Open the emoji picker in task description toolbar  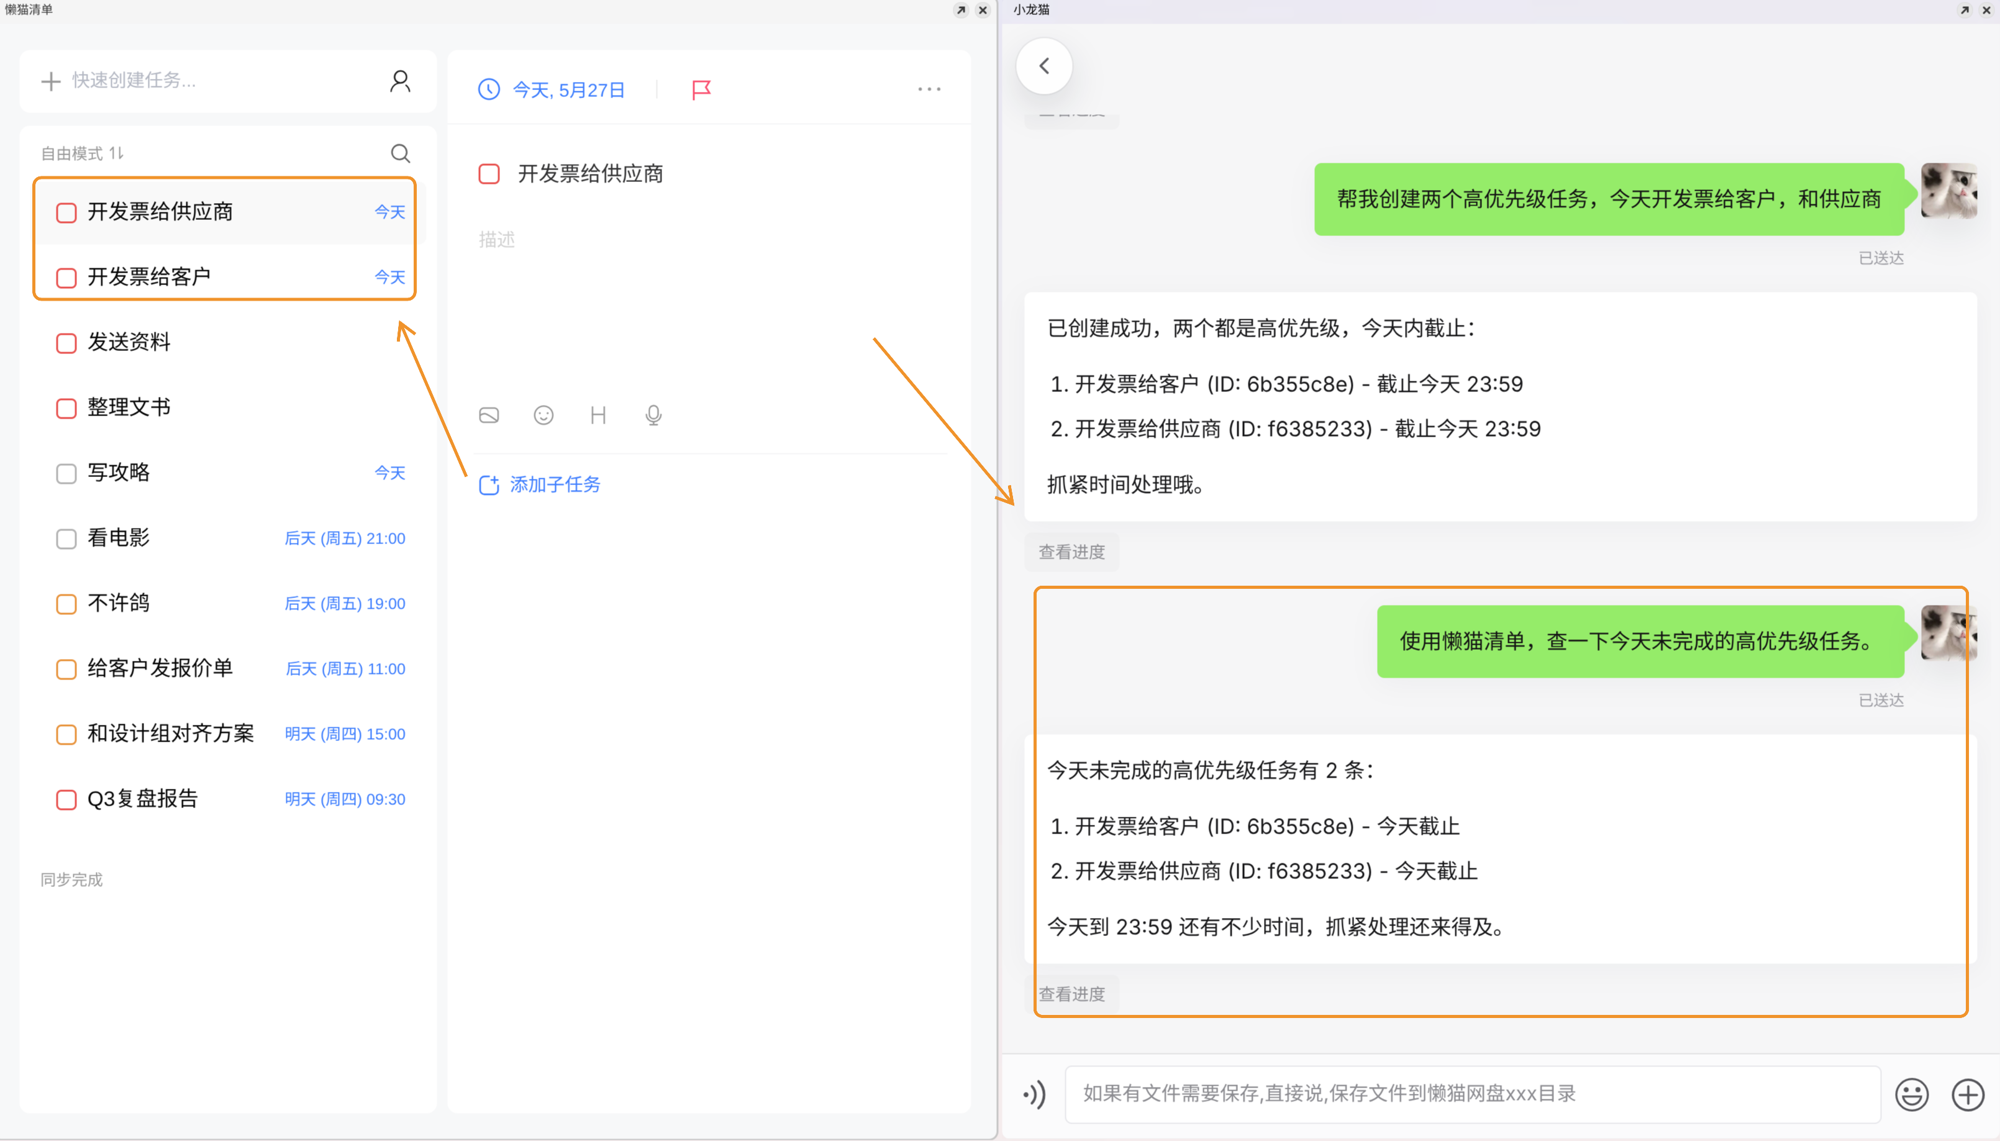tap(543, 416)
